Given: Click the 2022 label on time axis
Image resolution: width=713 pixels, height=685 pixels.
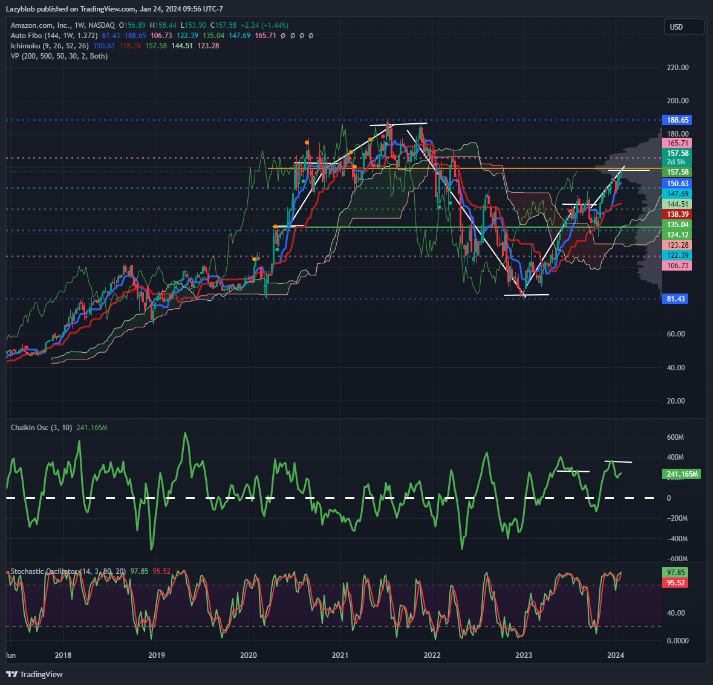Looking at the screenshot, I should 432,655.
